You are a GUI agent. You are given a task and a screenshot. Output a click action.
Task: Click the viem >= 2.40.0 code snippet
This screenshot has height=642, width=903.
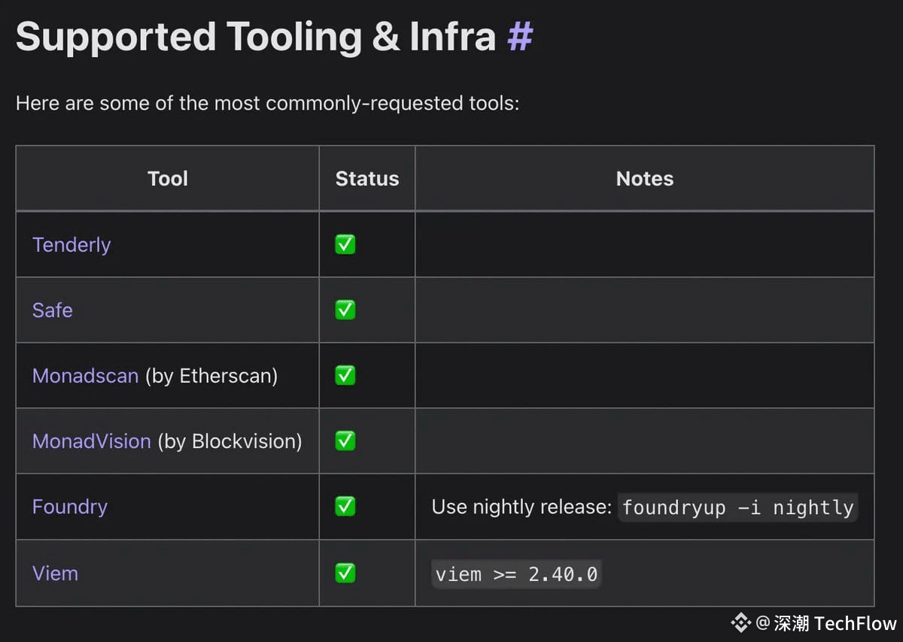(516, 574)
